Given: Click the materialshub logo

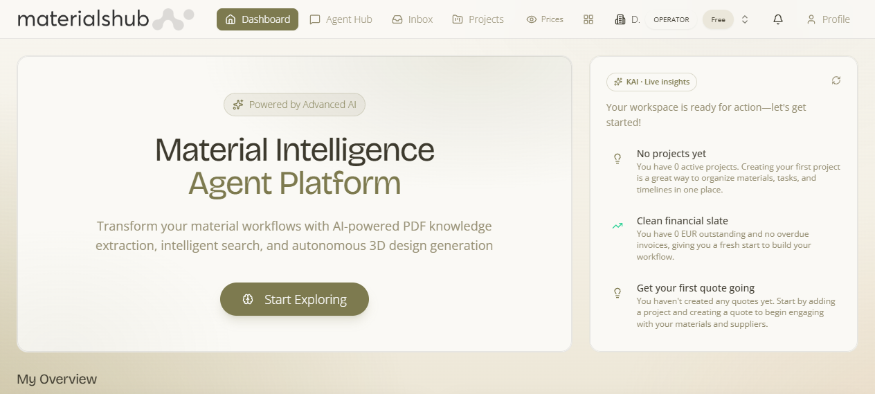Looking at the screenshot, I should (106, 19).
